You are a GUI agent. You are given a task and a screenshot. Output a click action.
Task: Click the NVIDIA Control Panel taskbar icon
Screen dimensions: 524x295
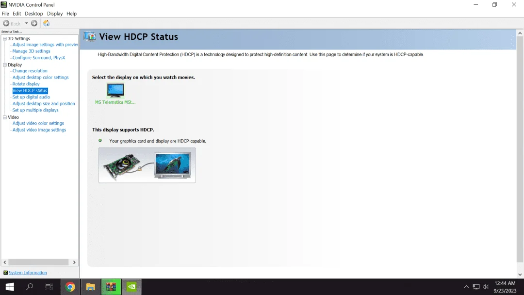tap(131, 287)
